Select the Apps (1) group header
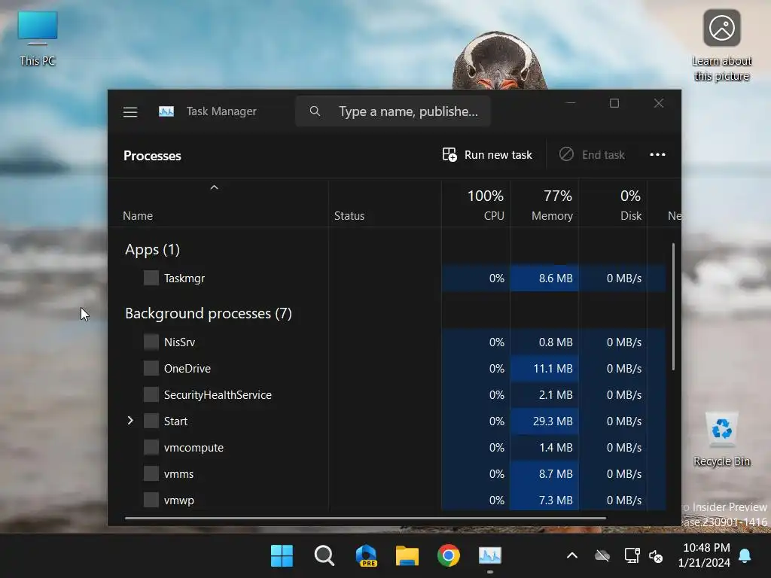 tap(152, 250)
